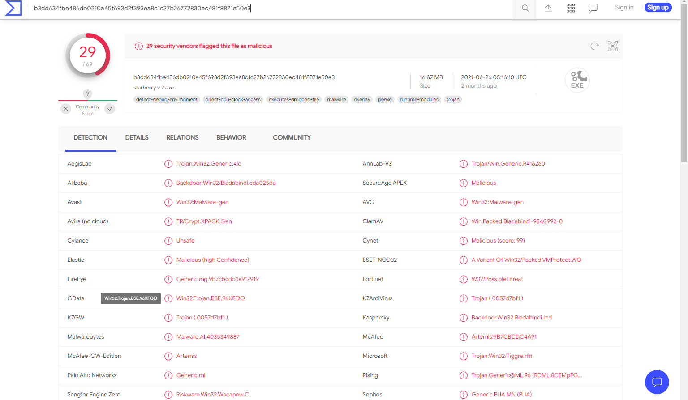Switch to the DETECTION tab
This screenshot has width=688, height=400.
90,138
